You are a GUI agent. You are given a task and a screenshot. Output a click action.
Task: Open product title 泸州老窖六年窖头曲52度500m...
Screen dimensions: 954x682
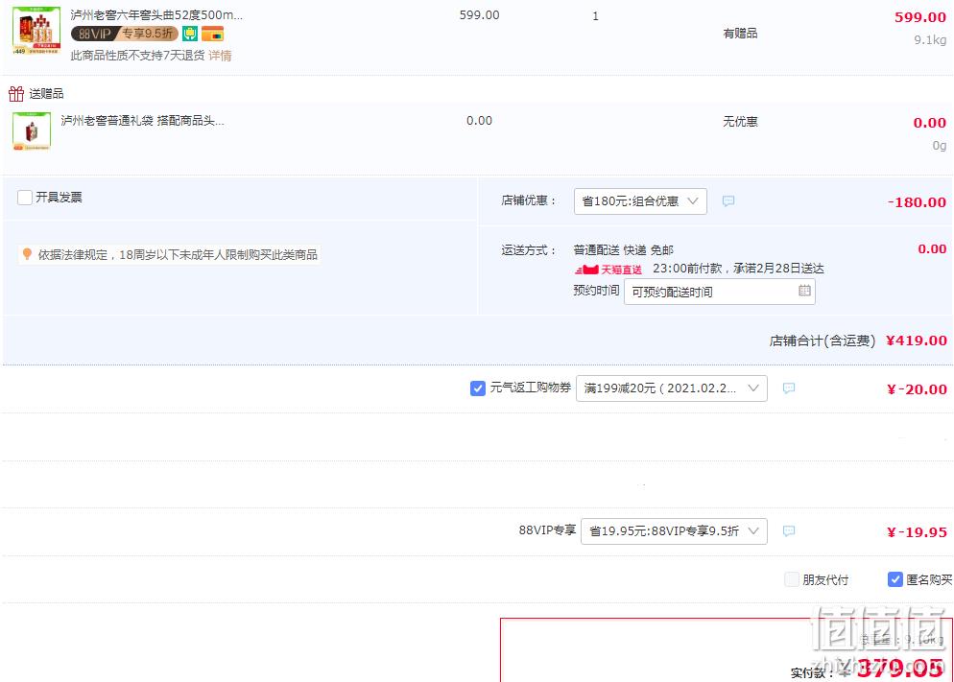pos(156,15)
